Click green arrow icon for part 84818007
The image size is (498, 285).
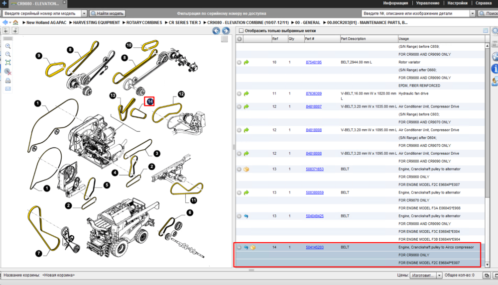[246, 106]
